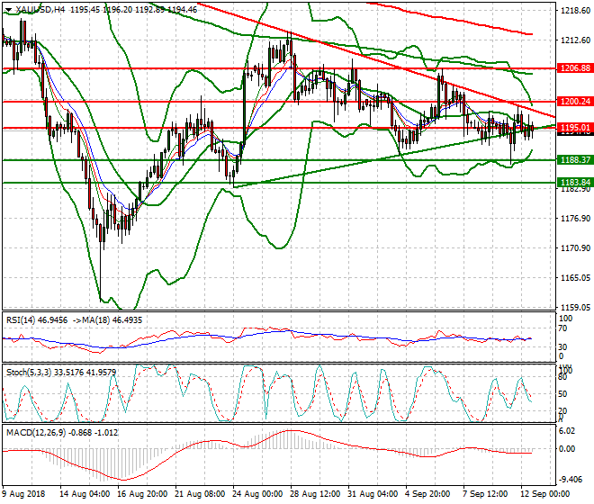Click the 31 Aug 04:00 time label
This screenshot has width=594, height=504.
373,494
